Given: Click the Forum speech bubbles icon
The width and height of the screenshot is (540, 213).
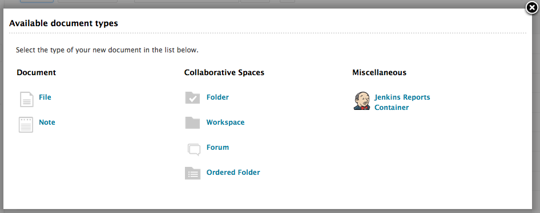Looking at the screenshot, I should 194,149.
